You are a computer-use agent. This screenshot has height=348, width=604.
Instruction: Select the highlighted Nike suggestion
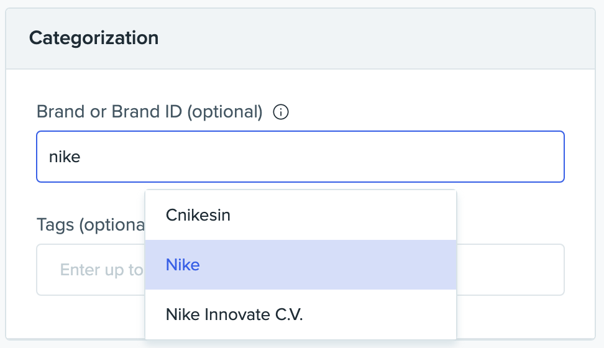(x=183, y=265)
